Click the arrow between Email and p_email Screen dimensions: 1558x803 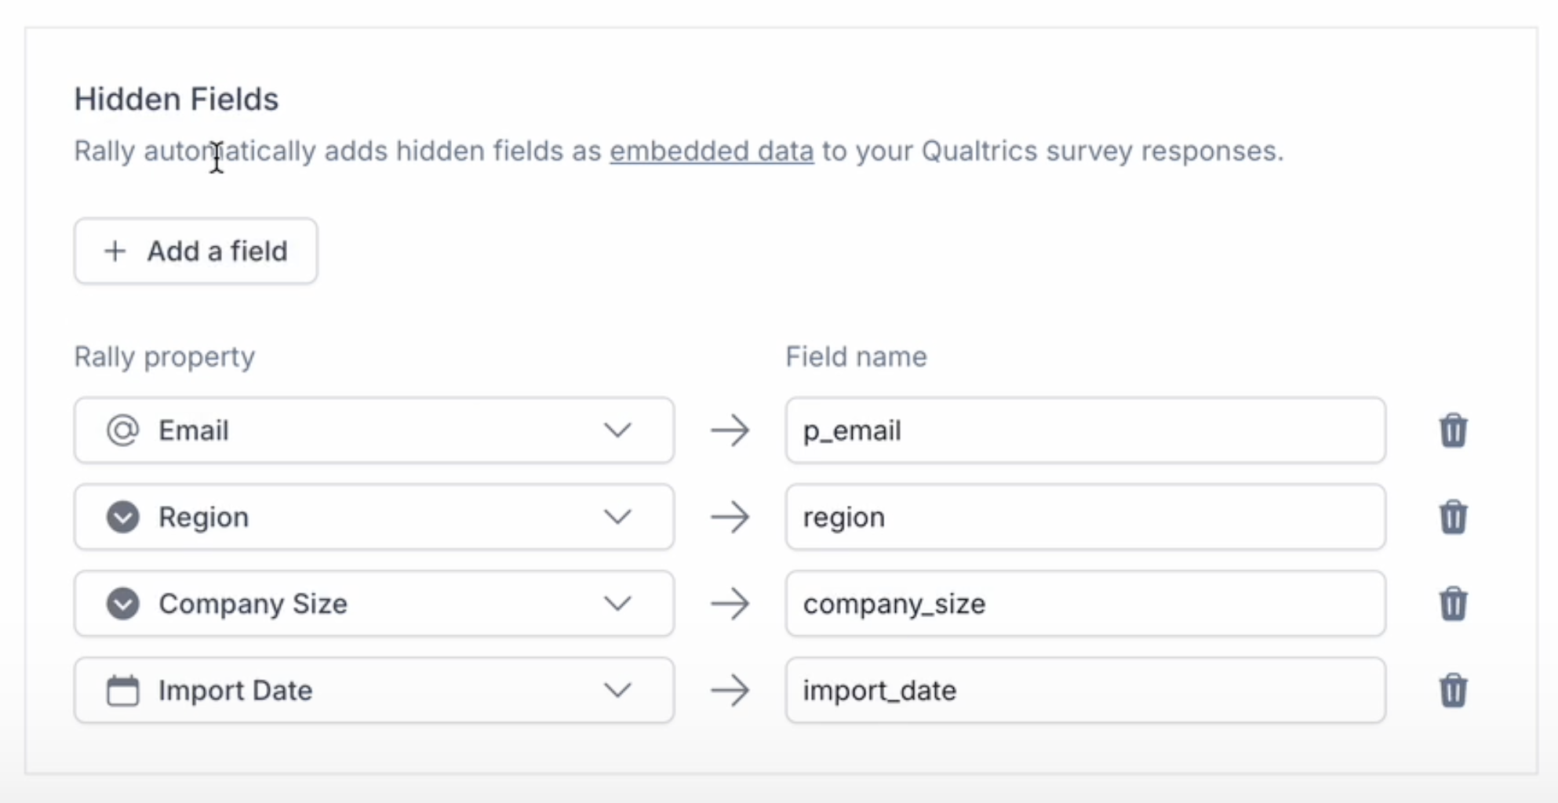[x=730, y=431]
